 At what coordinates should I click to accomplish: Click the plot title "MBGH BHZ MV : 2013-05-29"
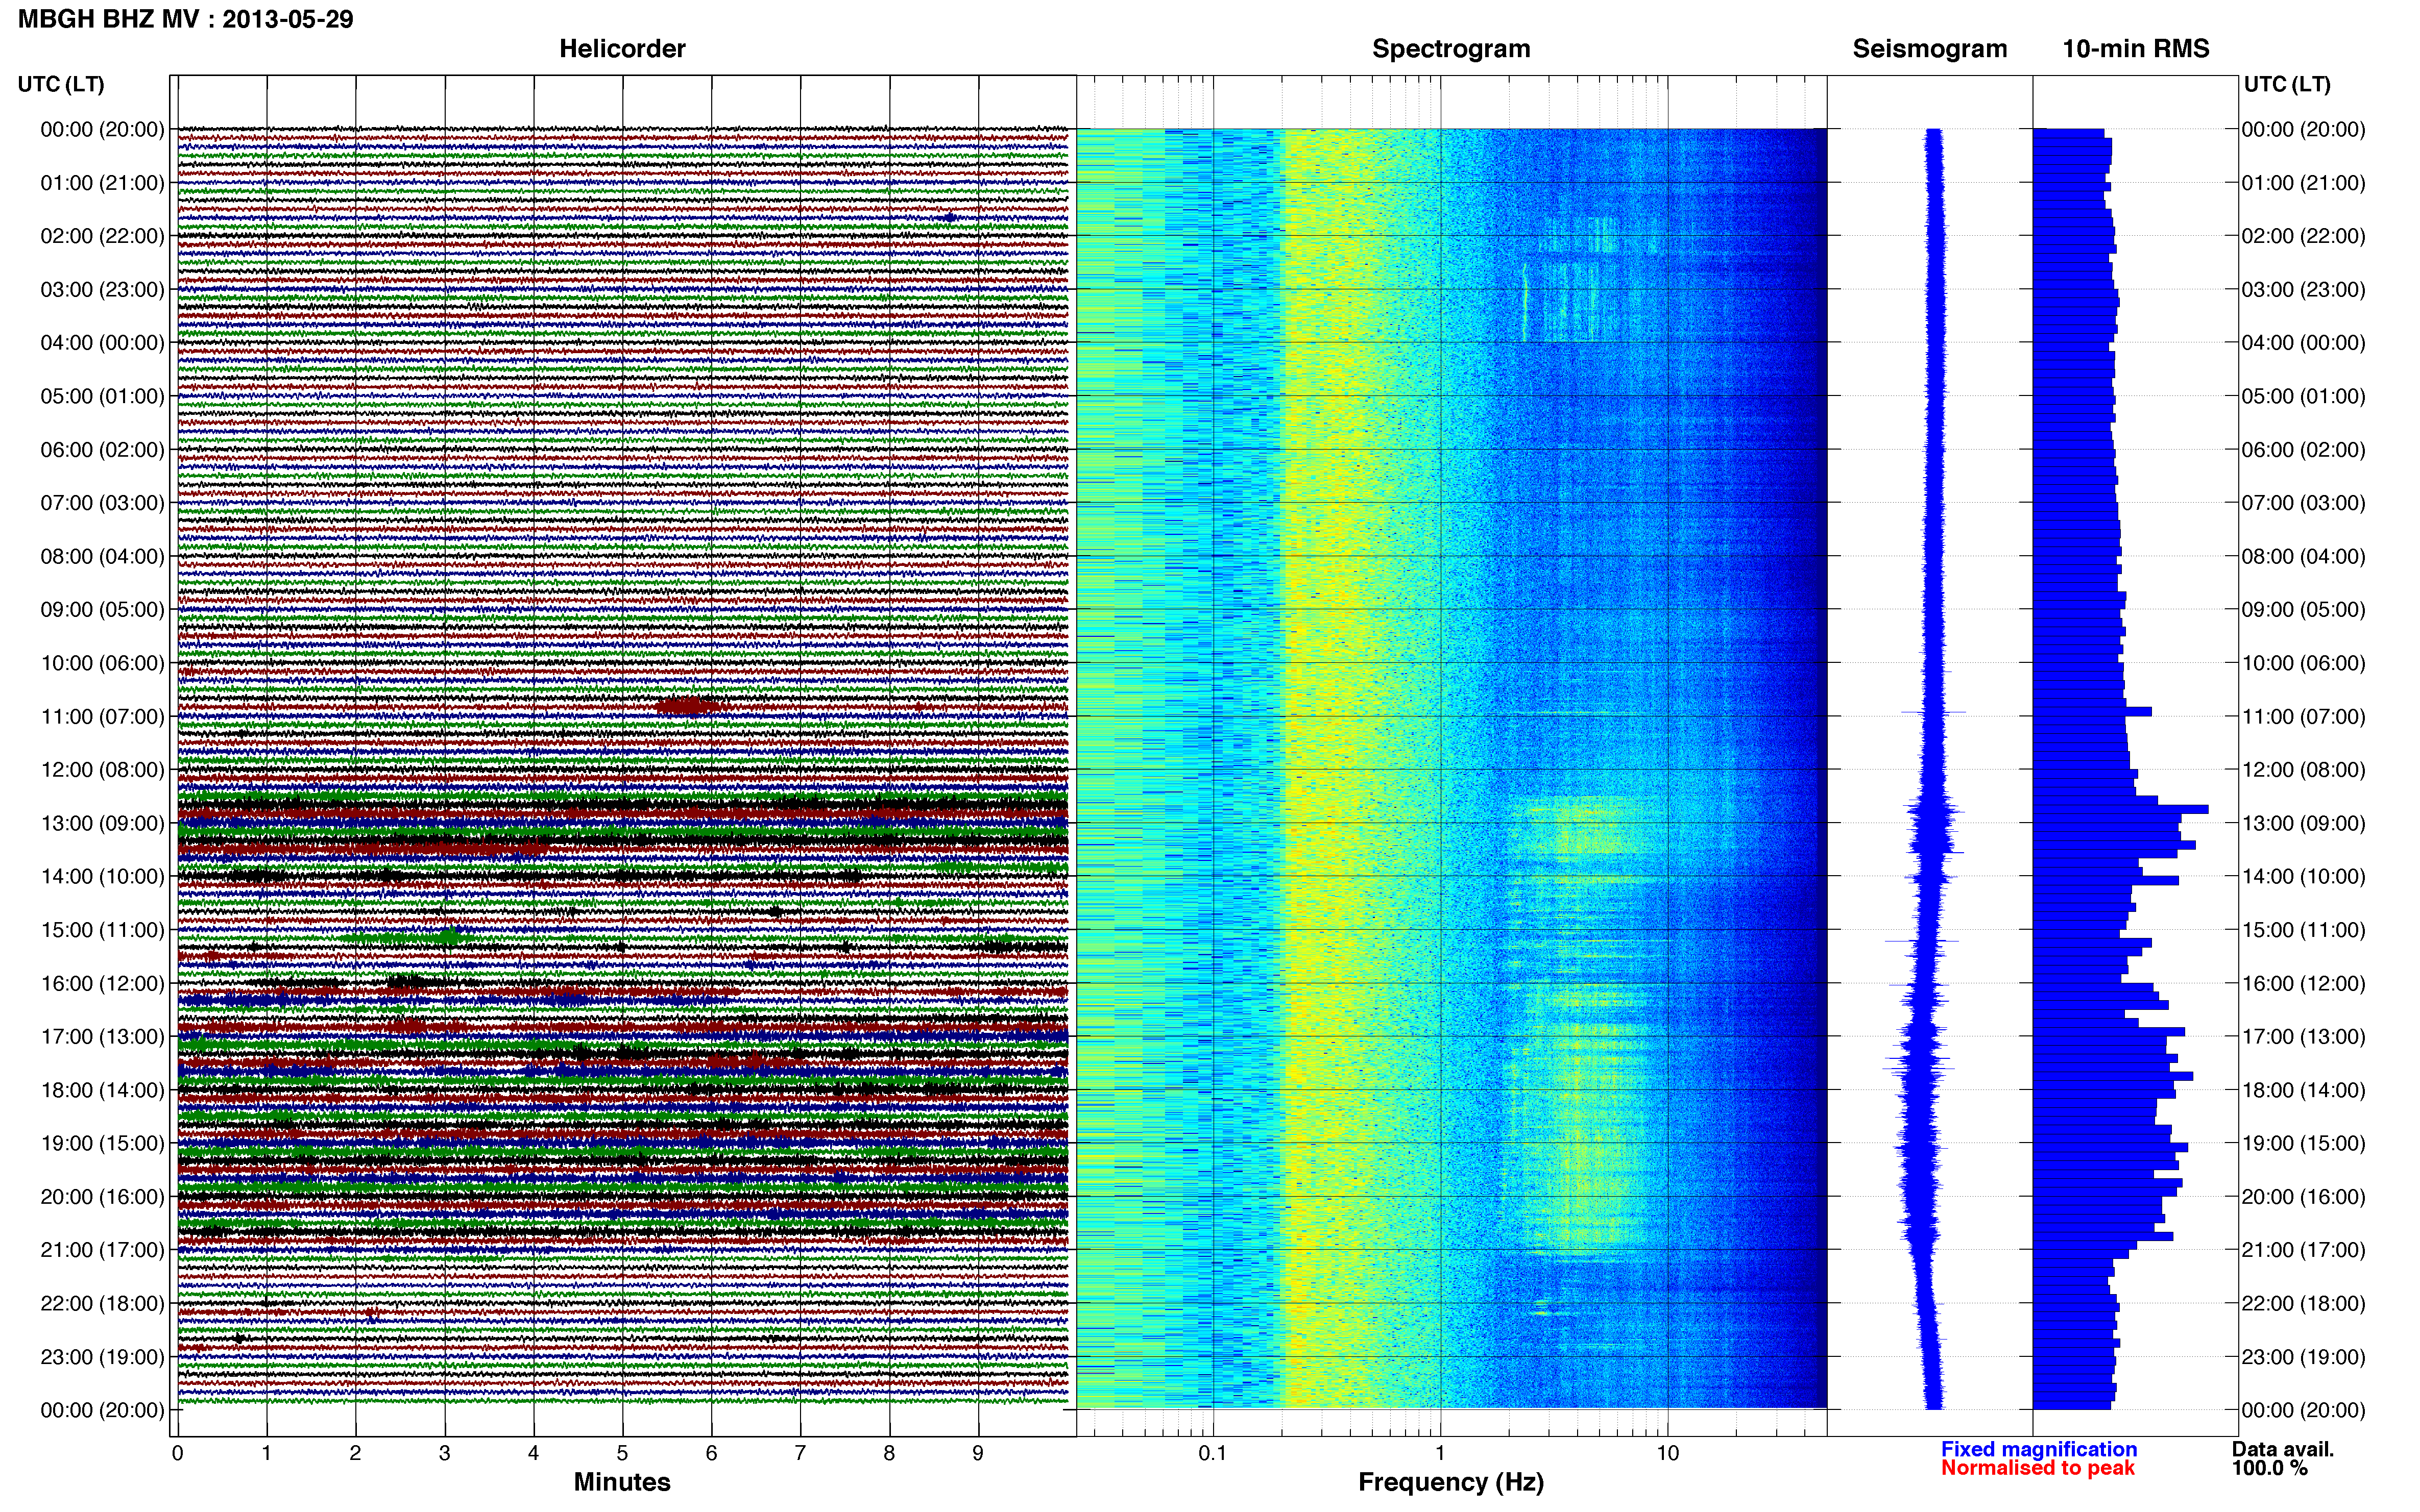coord(186,19)
